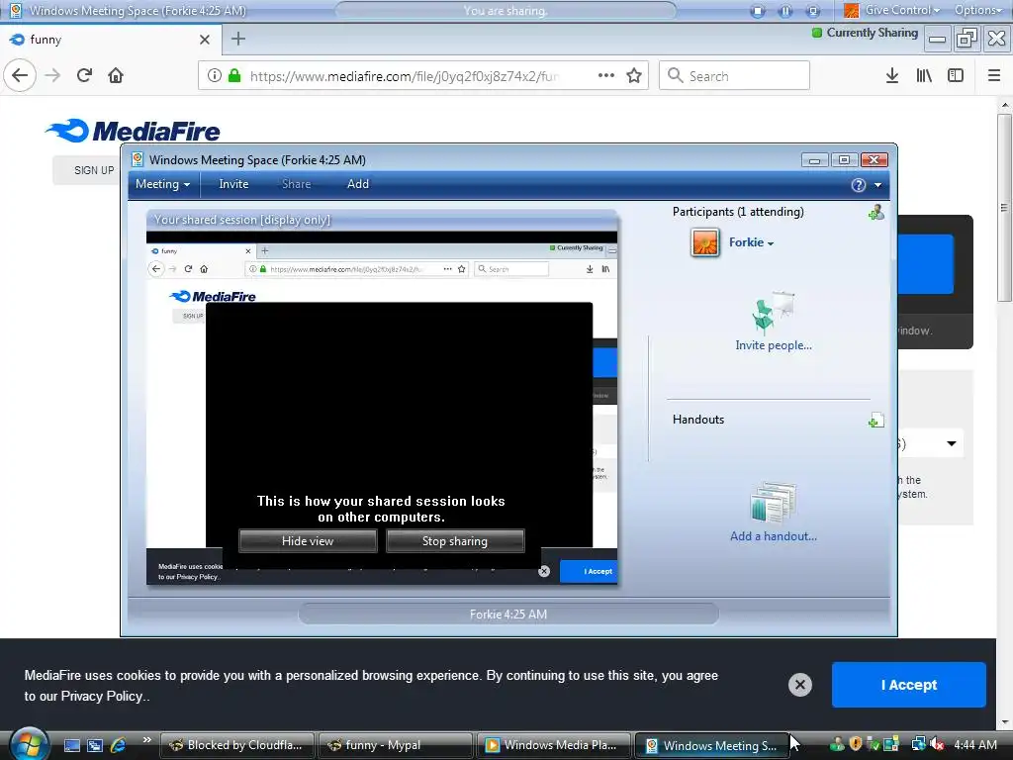This screenshot has height=760, width=1013.
Task: Click the add handout plus icon beside Handouts
Action: pos(876,421)
